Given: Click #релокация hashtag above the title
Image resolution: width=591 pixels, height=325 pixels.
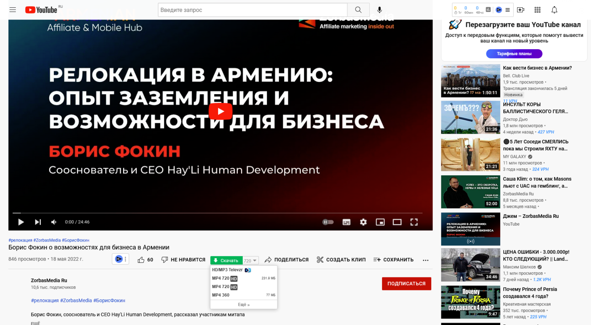Looking at the screenshot, I should pos(20,240).
